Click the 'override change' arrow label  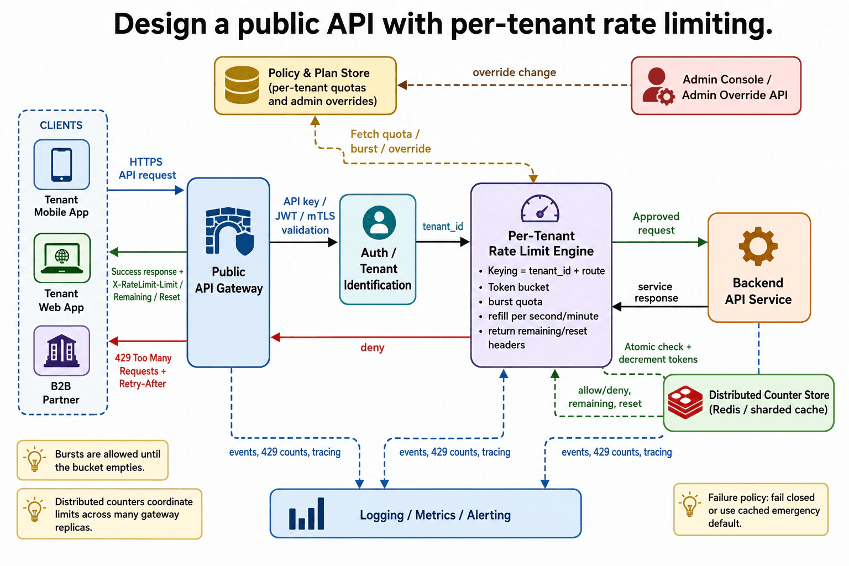(x=514, y=72)
